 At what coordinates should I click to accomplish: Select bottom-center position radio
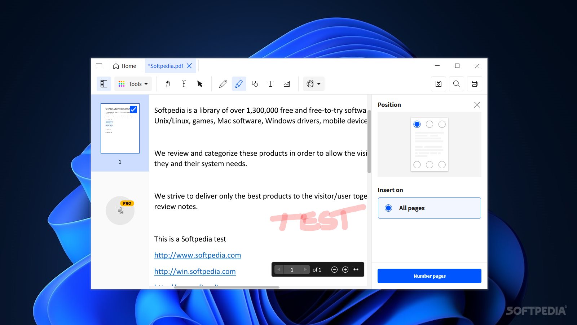pos(430,165)
